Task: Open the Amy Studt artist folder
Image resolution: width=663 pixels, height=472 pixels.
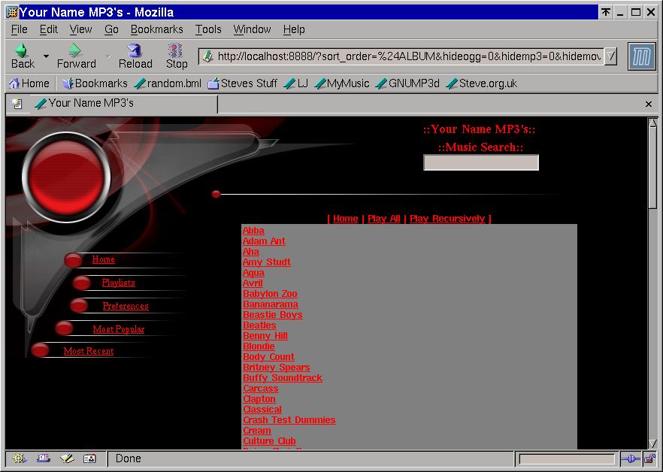Action: [x=266, y=262]
